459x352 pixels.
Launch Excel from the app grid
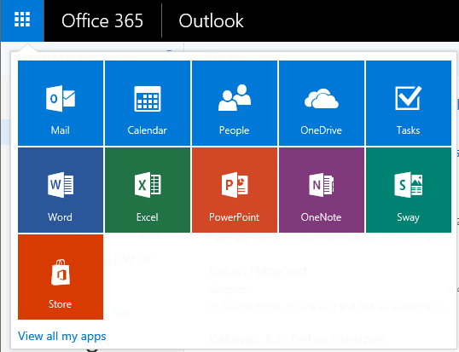tap(148, 190)
